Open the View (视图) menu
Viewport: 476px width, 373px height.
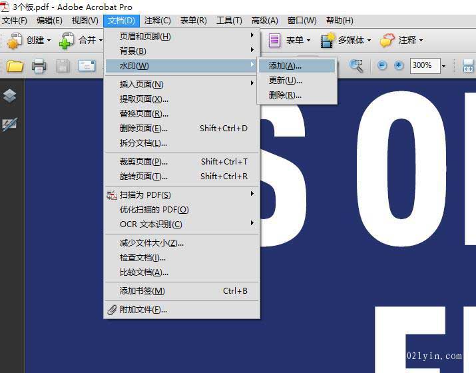(85, 21)
